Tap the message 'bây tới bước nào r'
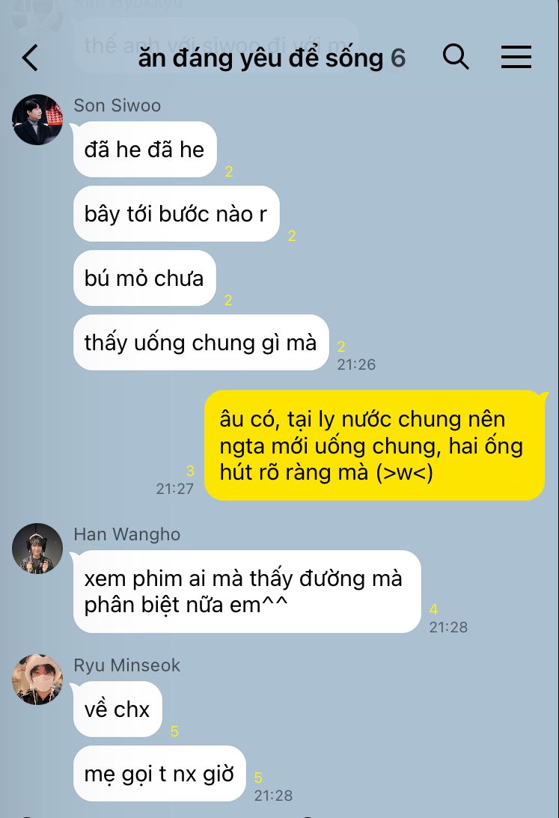This screenshot has height=818, width=559. (x=177, y=214)
